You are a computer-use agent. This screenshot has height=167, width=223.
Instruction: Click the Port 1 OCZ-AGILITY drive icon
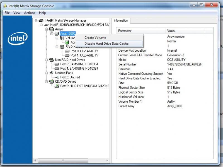pyautogui.click(x=67, y=55)
